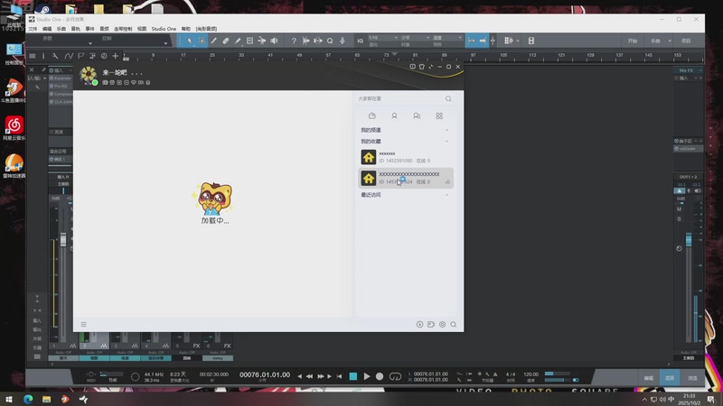The height and width of the screenshot is (406, 723).
Task: Click the skin shirt icon in chat title bar
Action: point(421,67)
